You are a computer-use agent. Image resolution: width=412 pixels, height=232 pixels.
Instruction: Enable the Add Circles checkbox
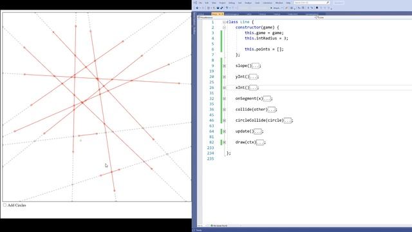(x=5, y=205)
